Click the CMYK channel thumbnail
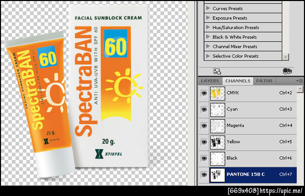 218,94
